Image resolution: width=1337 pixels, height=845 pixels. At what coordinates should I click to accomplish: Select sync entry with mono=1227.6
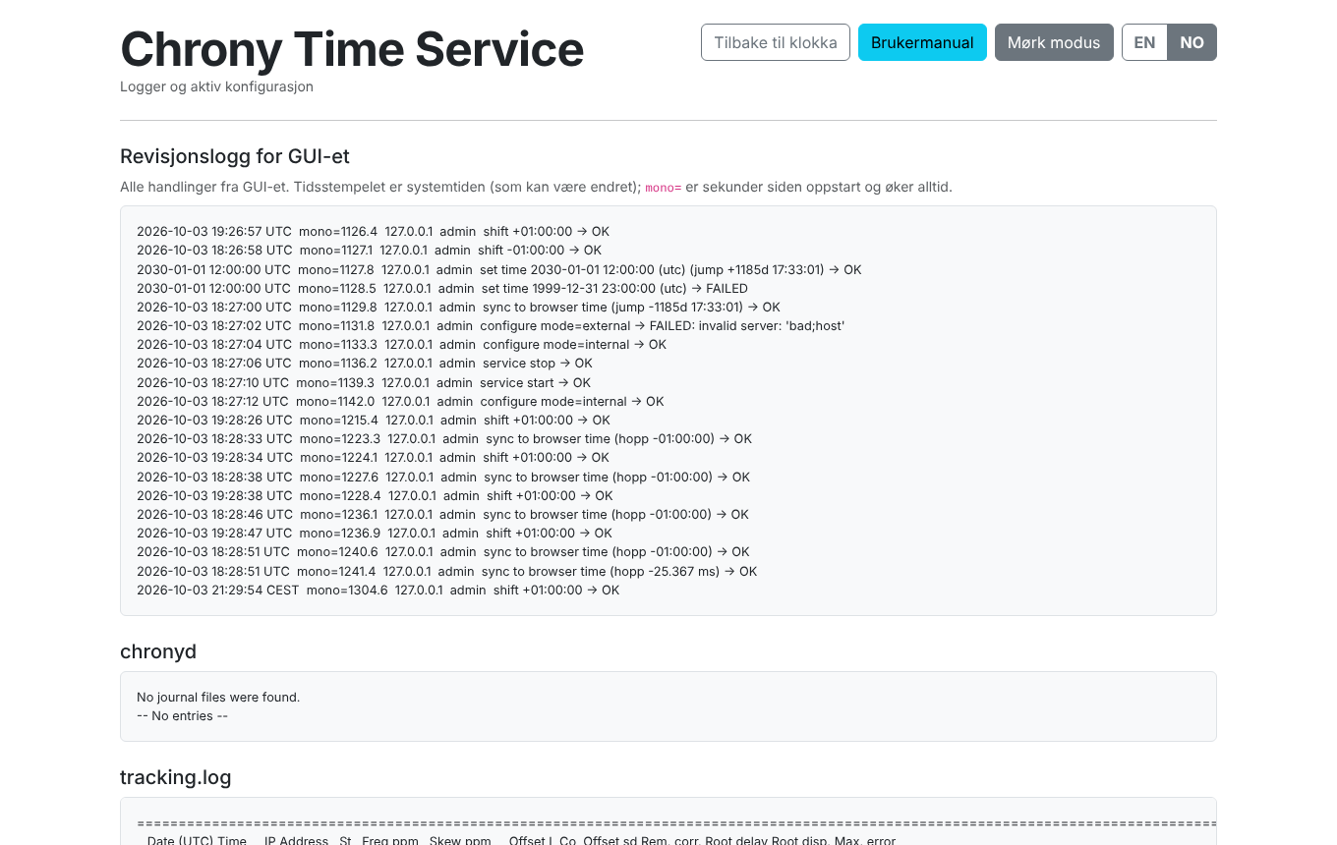(x=443, y=478)
